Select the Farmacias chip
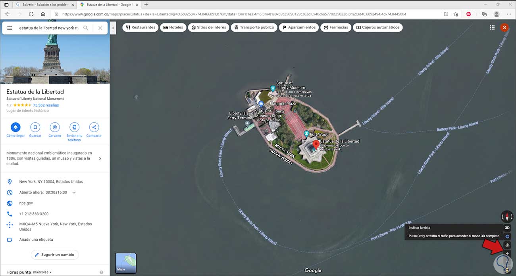 (x=335, y=28)
